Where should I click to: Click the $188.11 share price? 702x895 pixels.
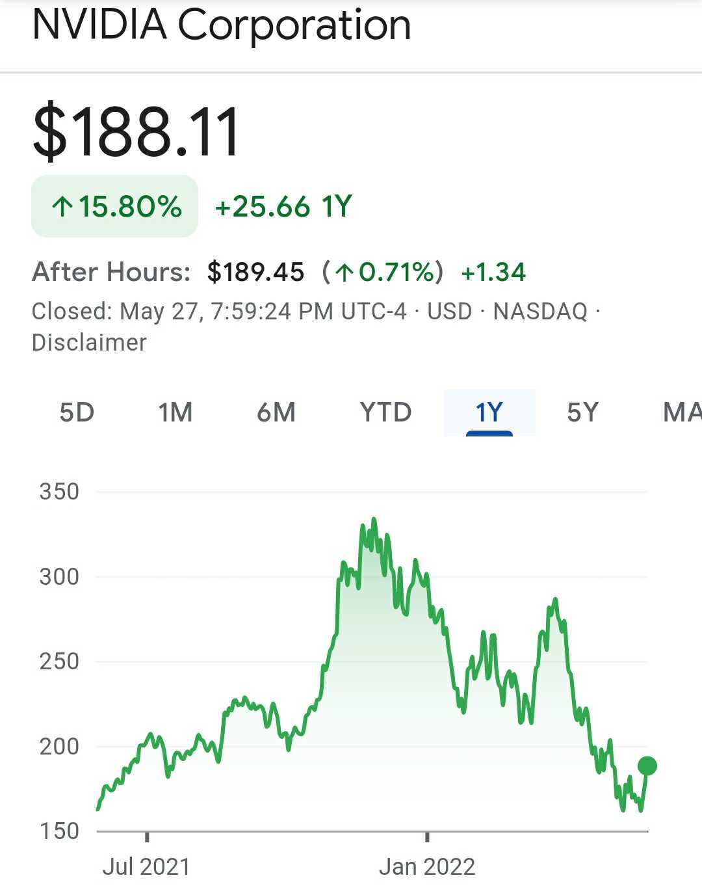pyautogui.click(x=136, y=133)
